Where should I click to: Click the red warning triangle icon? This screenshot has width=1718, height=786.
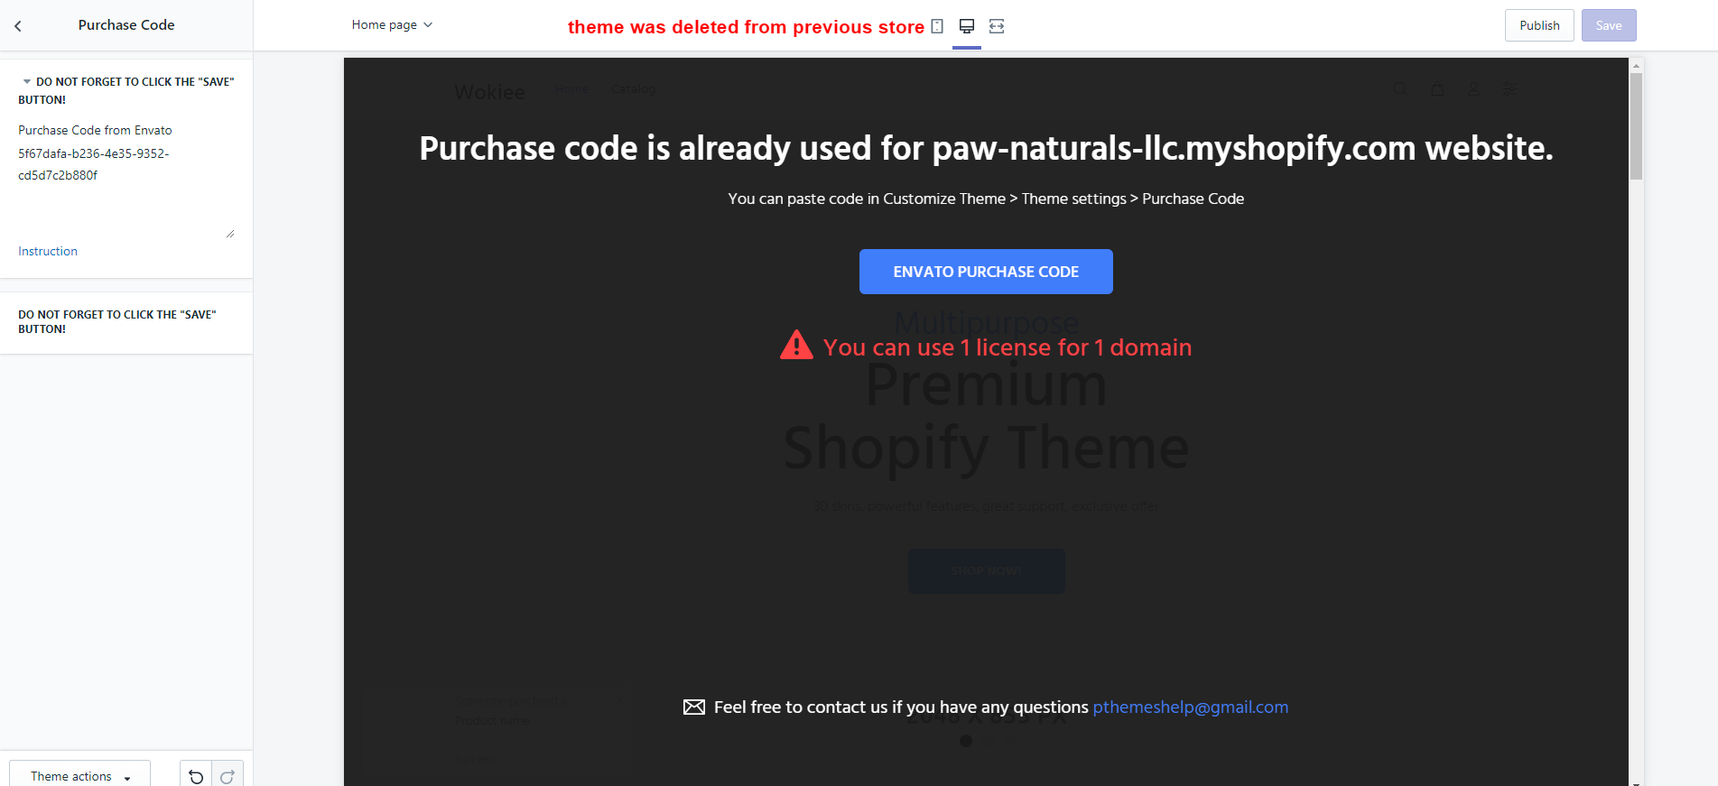point(796,346)
